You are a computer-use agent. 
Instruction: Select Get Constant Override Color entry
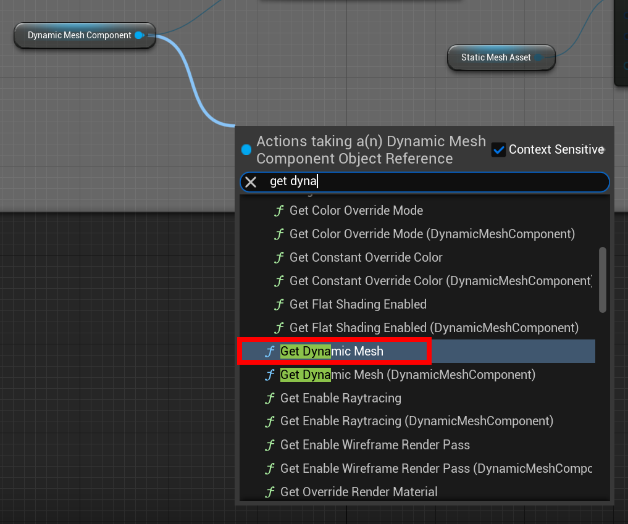pyautogui.click(x=418, y=257)
